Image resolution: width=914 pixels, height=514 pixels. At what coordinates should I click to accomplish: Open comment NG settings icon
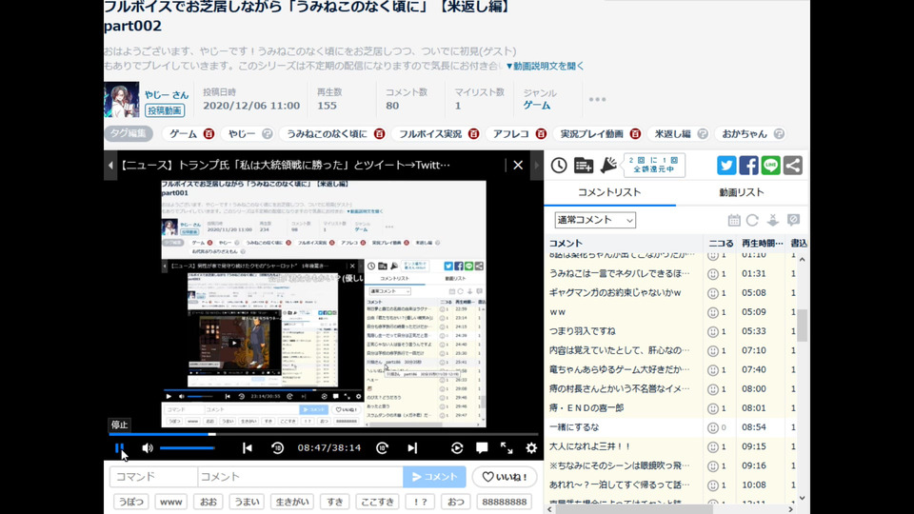click(x=793, y=220)
